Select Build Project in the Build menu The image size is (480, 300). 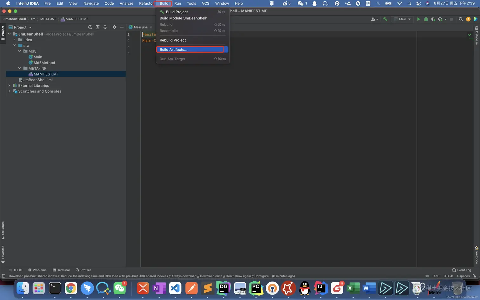pos(192,12)
